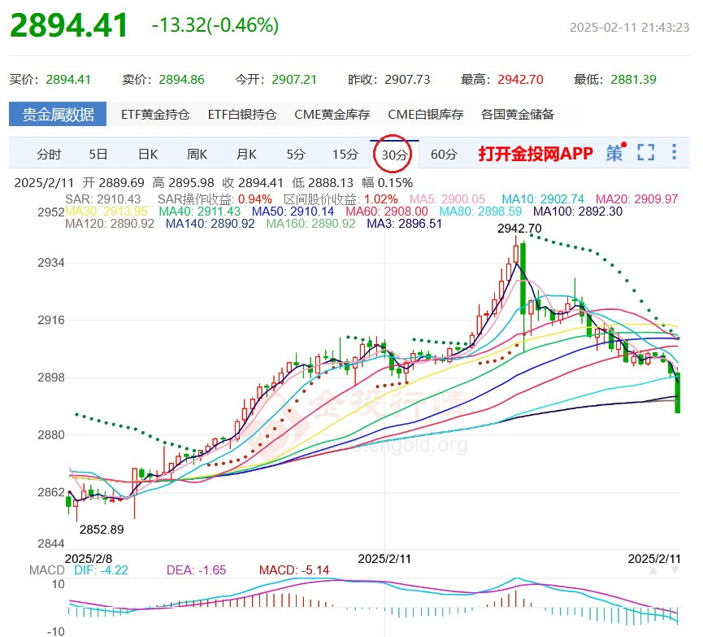This screenshot has height=637, width=703.
Task: Open ETF黄金持仓 link
Action: pos(155,115)
